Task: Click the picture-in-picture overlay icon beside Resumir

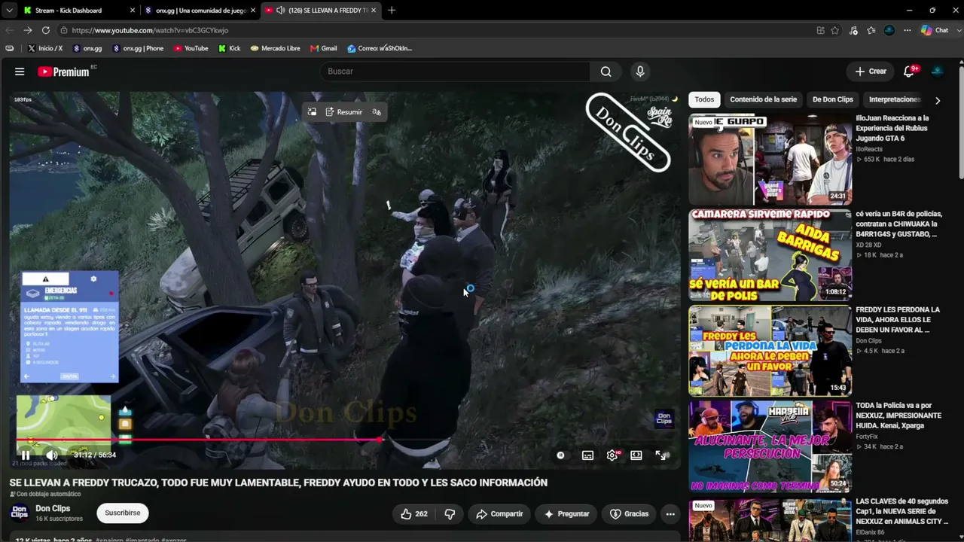Action: pyautogui.click(x=312, y=112)
